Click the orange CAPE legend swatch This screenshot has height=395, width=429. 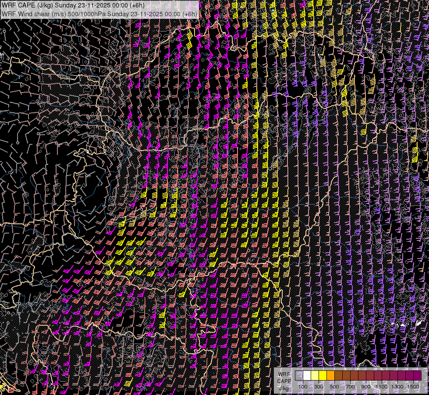point(330,376)
